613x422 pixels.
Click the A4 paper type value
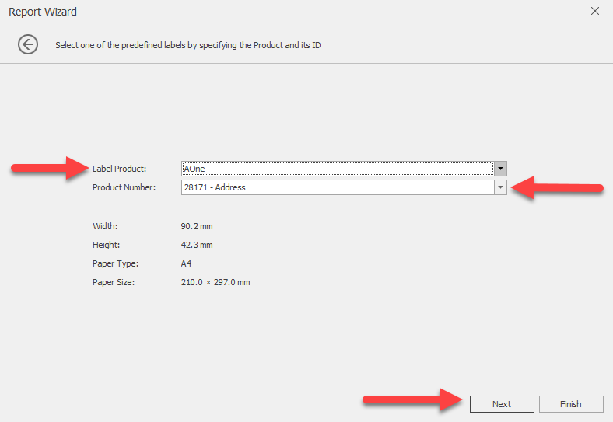(x=186, y=263)
